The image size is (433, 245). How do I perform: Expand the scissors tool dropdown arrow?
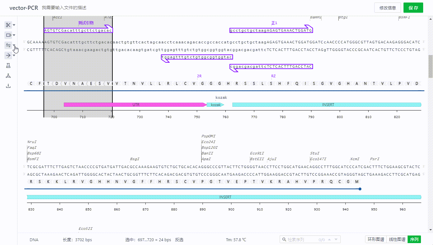[x=14, y=25]
